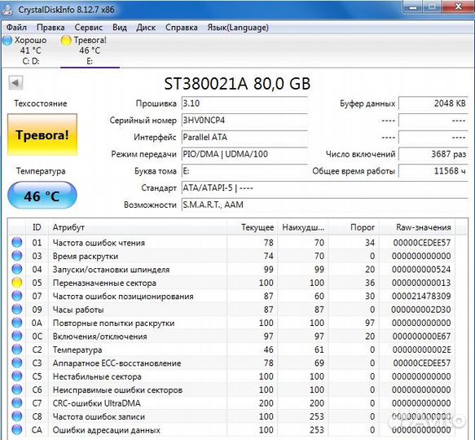475x440 pixels.
Task: Click the blue status icon for attribute 09
Action: (17, 309)
